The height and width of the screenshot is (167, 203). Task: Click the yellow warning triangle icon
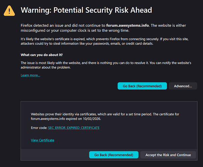9,11
